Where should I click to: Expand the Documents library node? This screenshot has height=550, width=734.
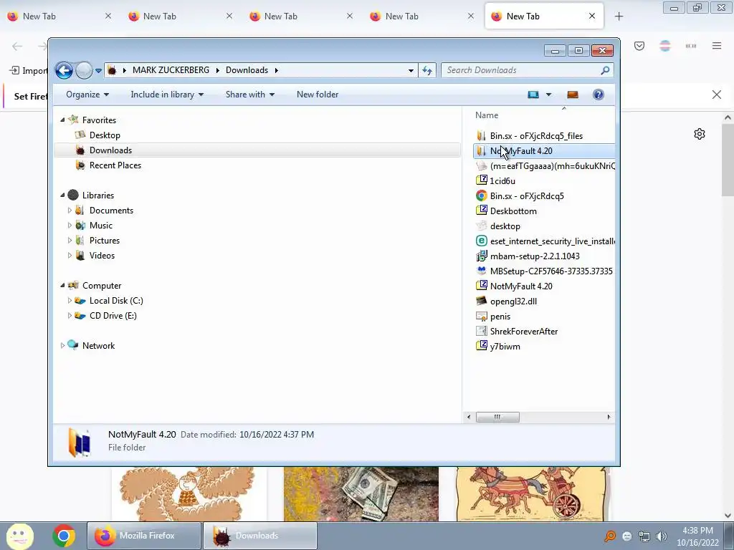(70, 211)
